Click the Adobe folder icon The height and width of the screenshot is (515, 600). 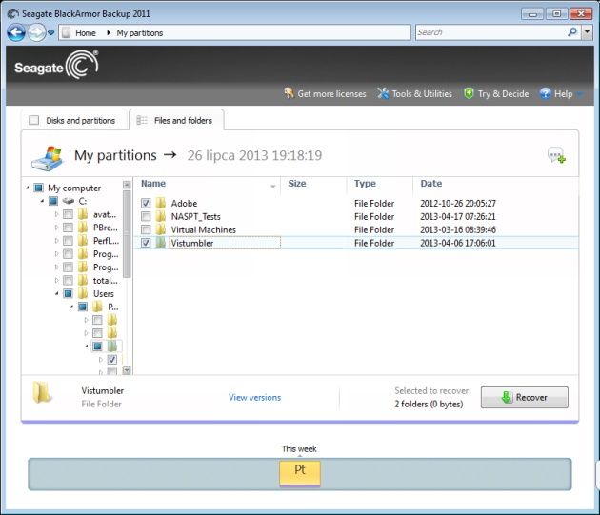point(161,203)
